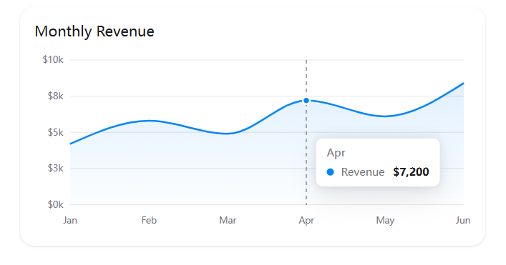The width and height of the screenshot is (506, 265).
Task: Click the highlighted April data point on the line
Action: point(306,101)
